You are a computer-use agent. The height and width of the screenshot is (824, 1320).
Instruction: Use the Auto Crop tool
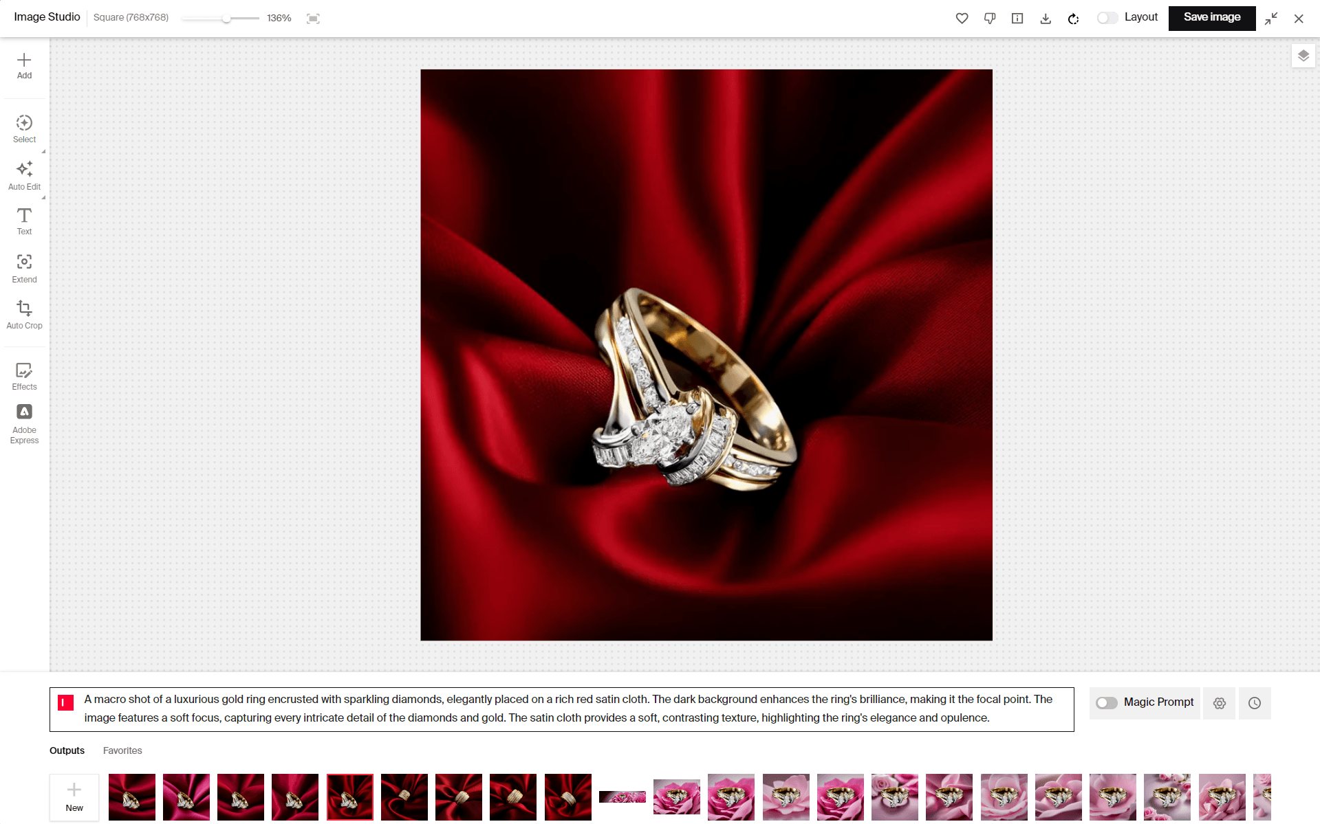tap(24, 314)
